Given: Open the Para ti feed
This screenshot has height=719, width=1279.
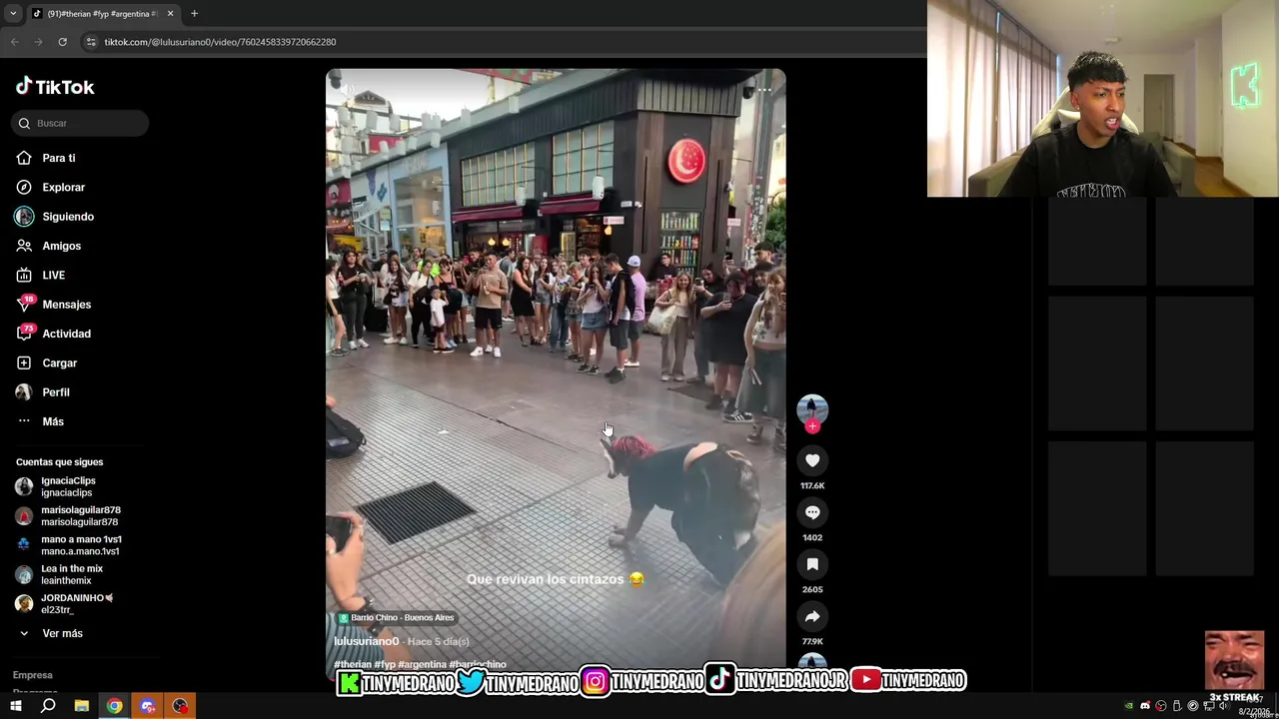Looking at the screenshot, I should (46, 158).
